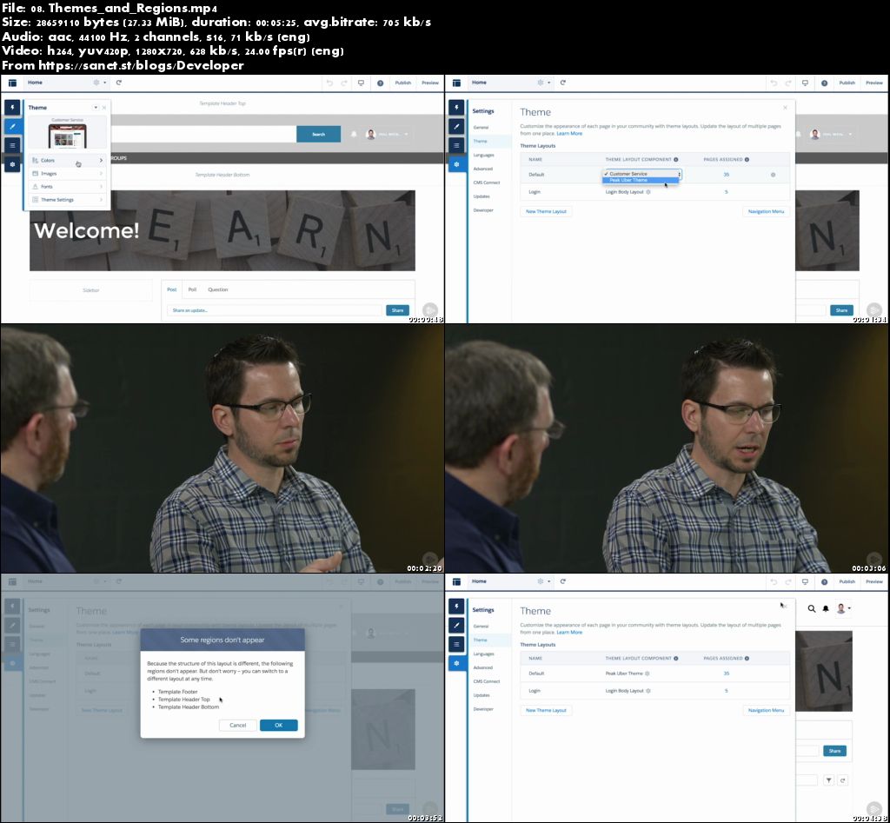Click Components lightning icon in 00:01:34 frame

[x=456, y=107]
